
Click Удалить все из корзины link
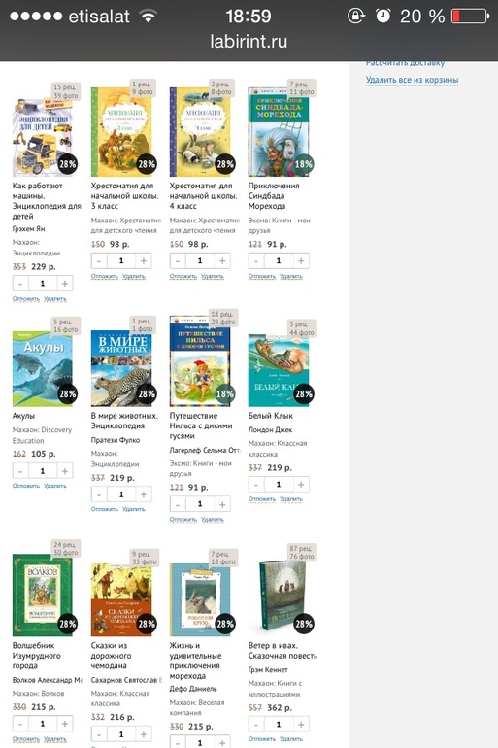click(413, 80)
